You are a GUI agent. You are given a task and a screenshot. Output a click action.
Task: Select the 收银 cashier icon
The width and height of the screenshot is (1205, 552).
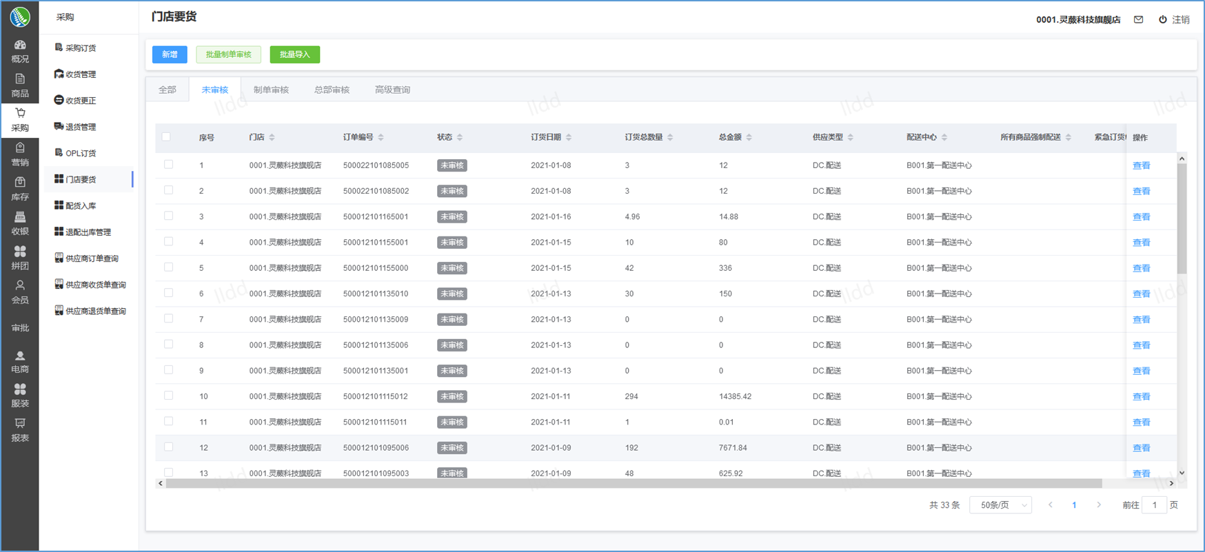20,217
